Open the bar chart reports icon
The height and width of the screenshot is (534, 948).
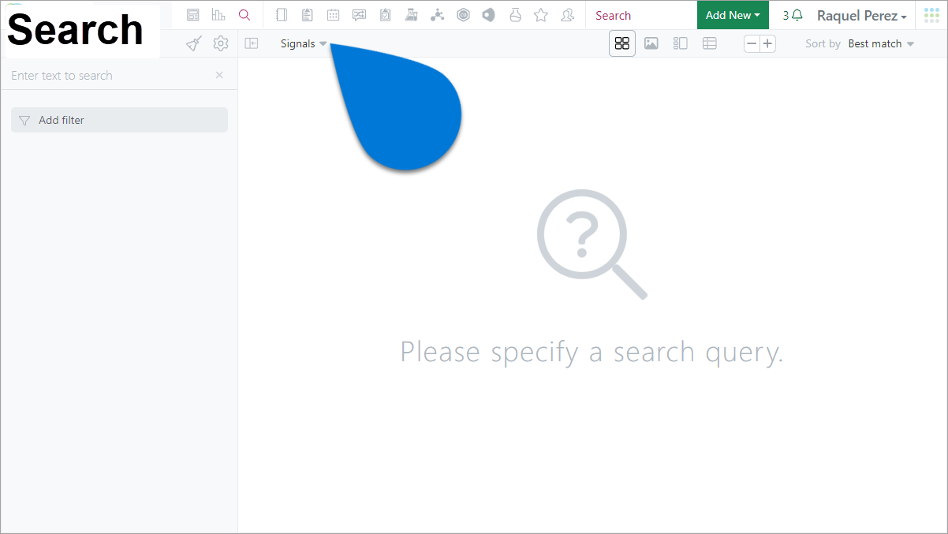pyautogui.click(x=218, y=15)
